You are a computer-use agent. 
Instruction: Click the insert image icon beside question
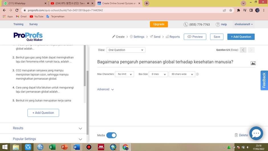tap(253, 63)
